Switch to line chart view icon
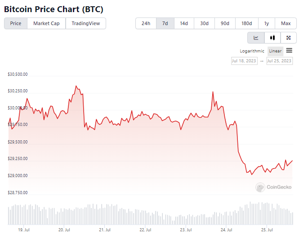299x234 pixels. [x=256, y=38]
